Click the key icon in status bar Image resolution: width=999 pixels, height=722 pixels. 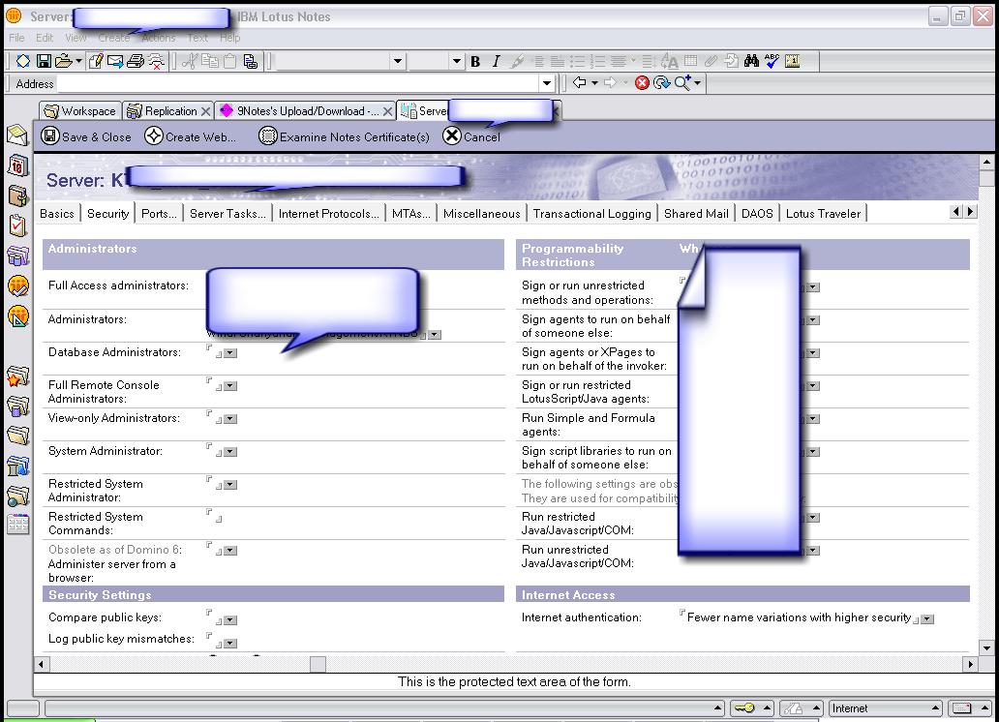[742, 708]
